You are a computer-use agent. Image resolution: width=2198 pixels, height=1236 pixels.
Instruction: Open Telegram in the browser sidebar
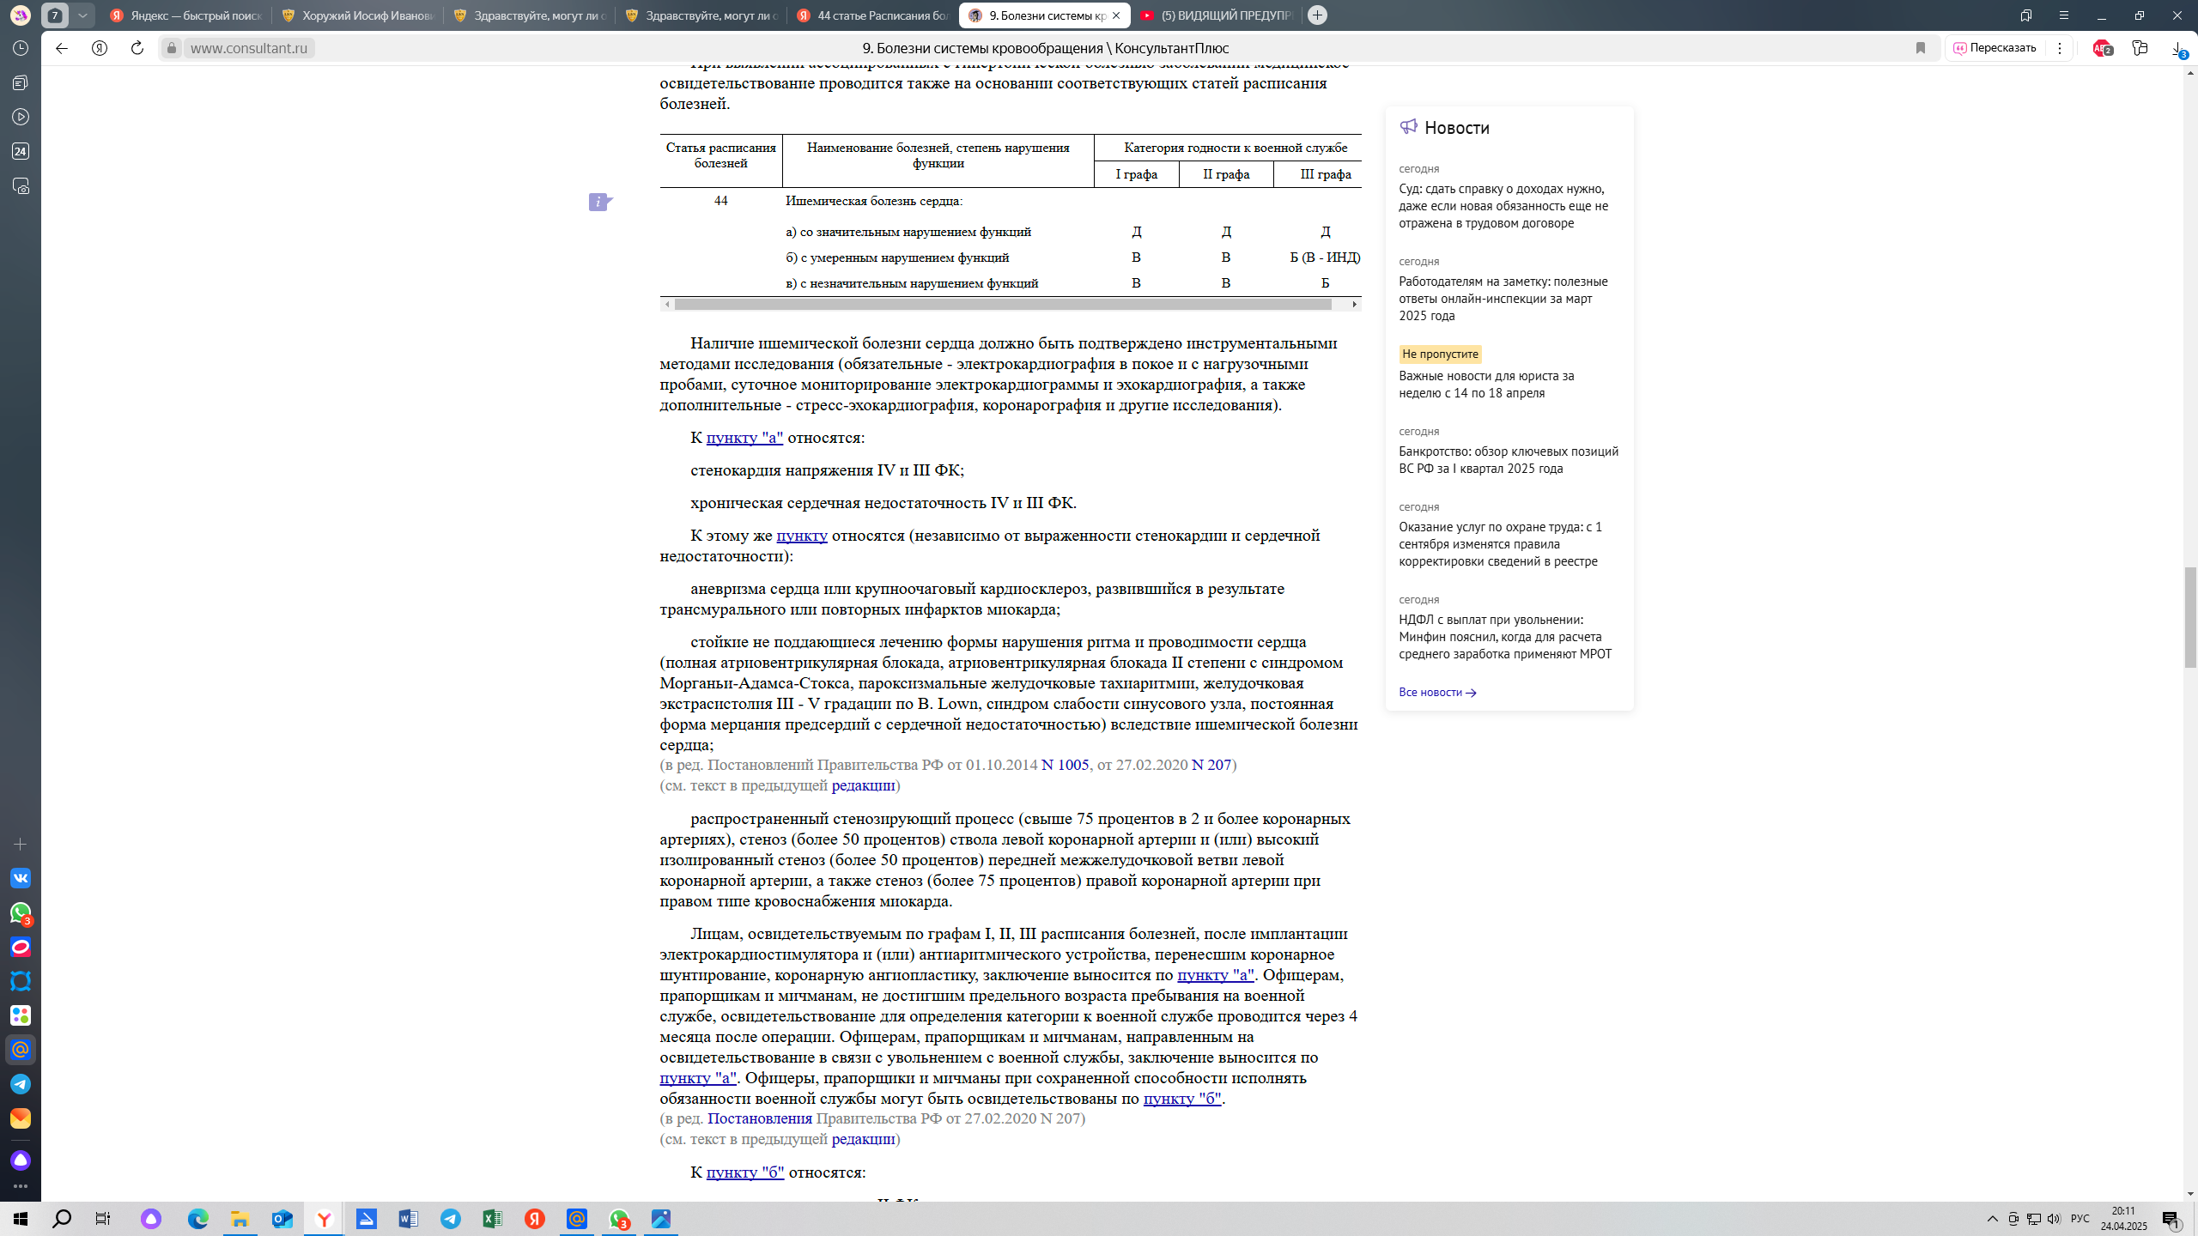tap(21, 1084)
